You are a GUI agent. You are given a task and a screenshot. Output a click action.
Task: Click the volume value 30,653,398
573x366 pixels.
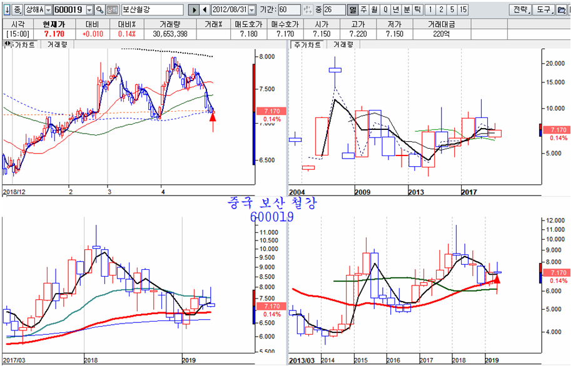[170, 34]
